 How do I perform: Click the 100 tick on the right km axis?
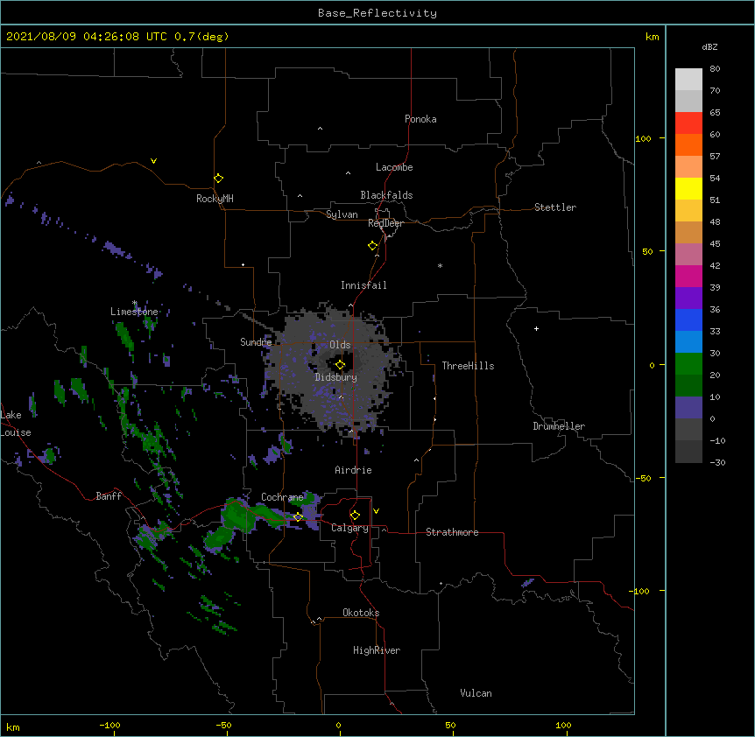tap(643, 138)
